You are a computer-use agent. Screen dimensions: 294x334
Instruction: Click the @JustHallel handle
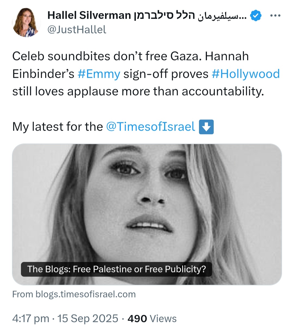click(77, 29)
